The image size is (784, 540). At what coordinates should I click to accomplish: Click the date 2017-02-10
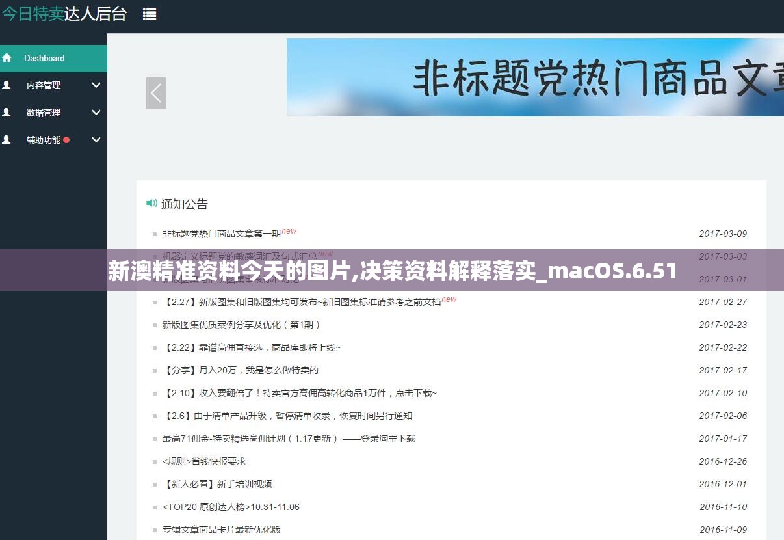723,393
